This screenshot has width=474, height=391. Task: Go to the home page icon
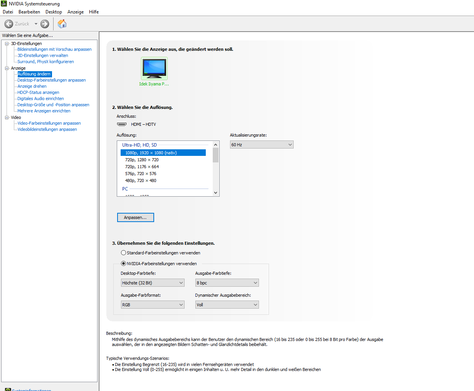point(62,24)
